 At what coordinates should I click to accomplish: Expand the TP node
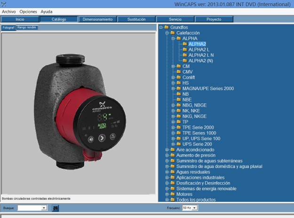pos(173,122)
